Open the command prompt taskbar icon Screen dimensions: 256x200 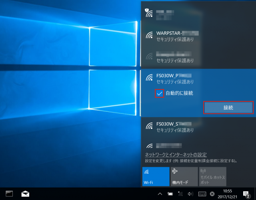pos(9,194)
